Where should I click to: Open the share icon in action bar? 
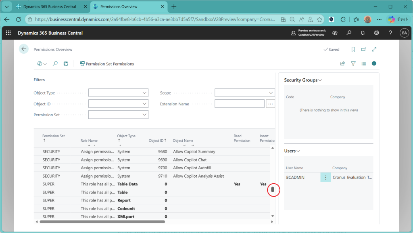point(343,64)
